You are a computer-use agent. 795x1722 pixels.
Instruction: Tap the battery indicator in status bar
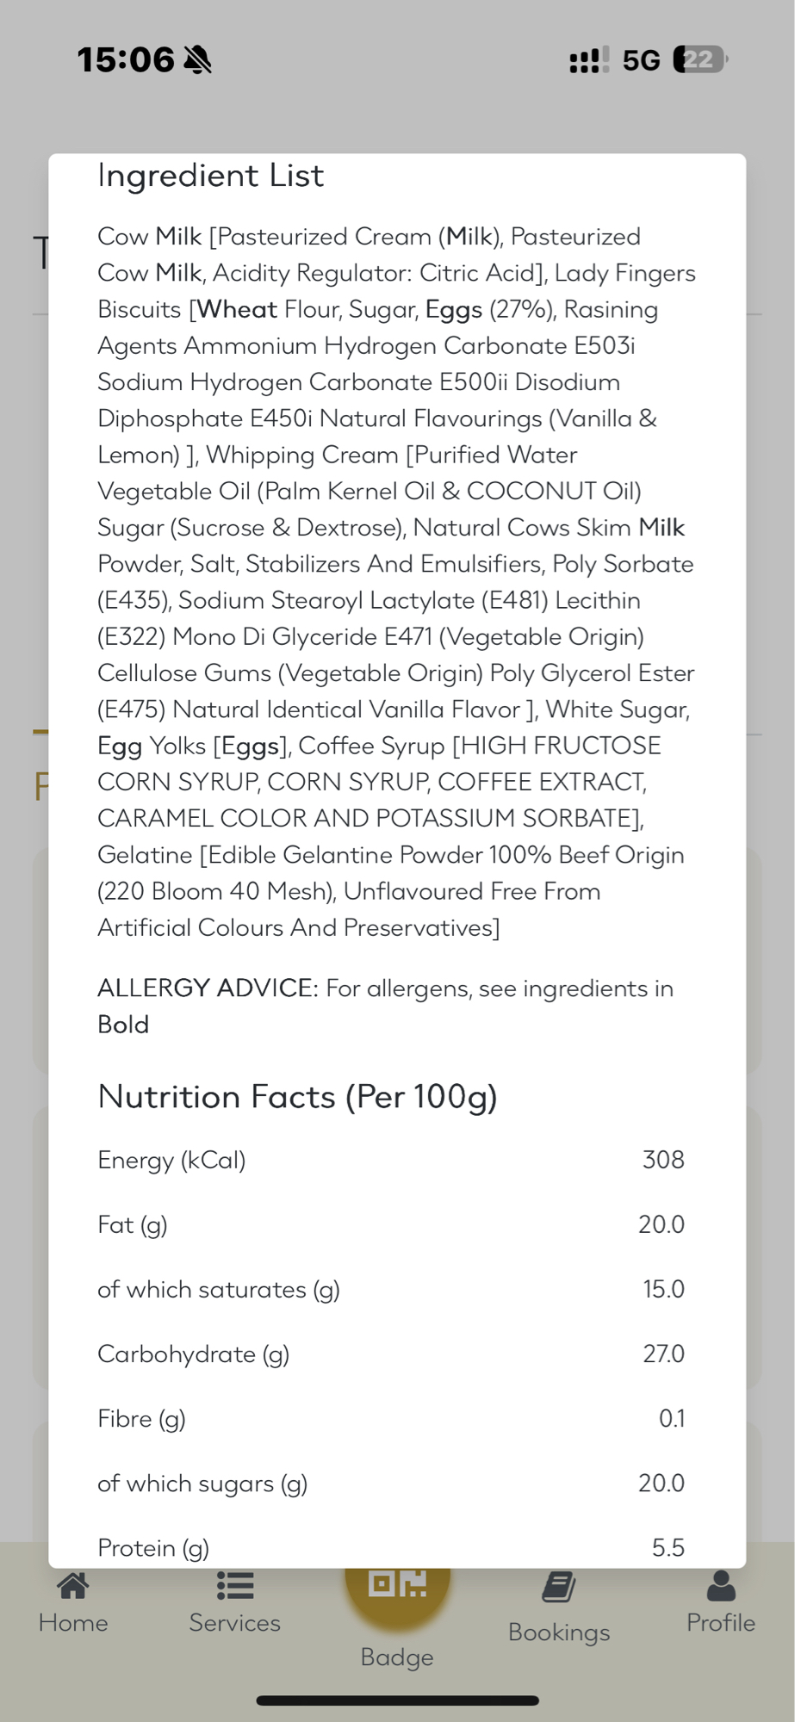699,59
